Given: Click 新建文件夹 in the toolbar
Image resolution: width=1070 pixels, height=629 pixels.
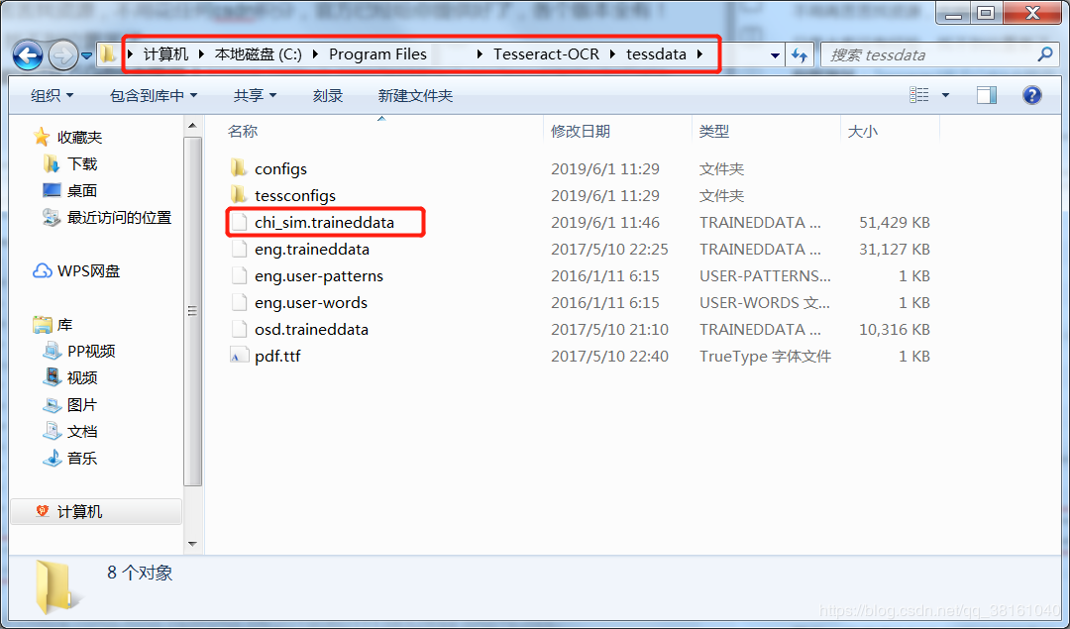Looking at the screenshot, I should tap(415, 95).
